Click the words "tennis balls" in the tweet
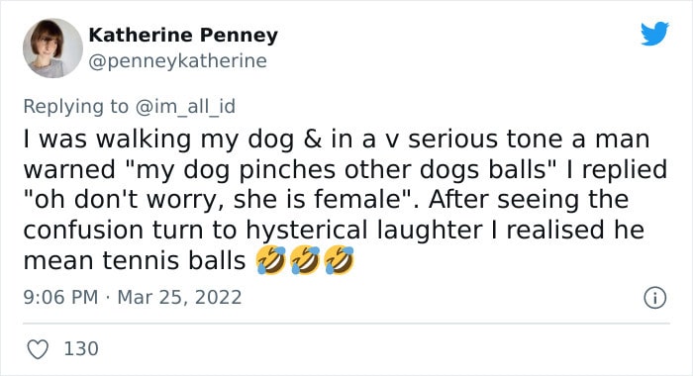 [x=173, y=260]
